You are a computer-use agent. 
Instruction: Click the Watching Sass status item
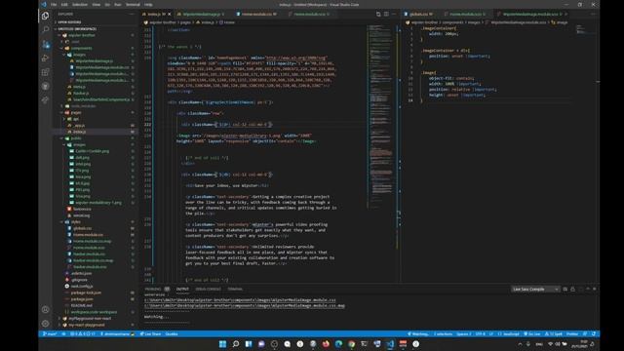(418, 333)
